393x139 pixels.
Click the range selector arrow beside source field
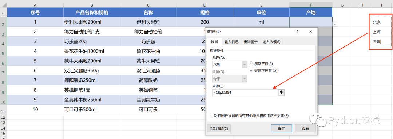(x=281, y=93)
